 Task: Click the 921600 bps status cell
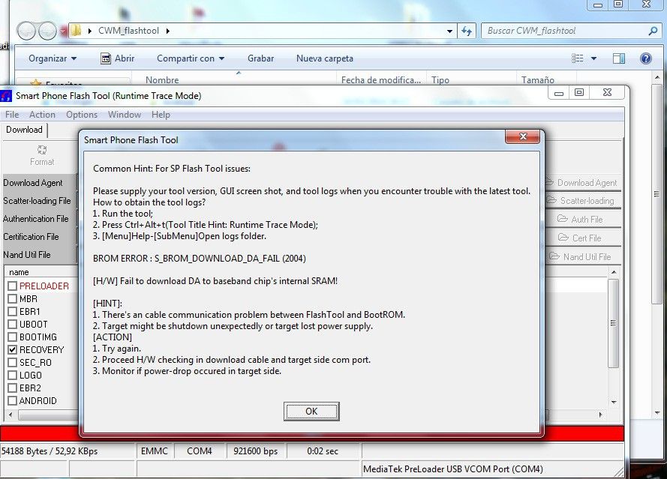[256, 451]
